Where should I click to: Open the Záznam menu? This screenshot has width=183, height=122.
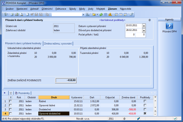point(112,9)
